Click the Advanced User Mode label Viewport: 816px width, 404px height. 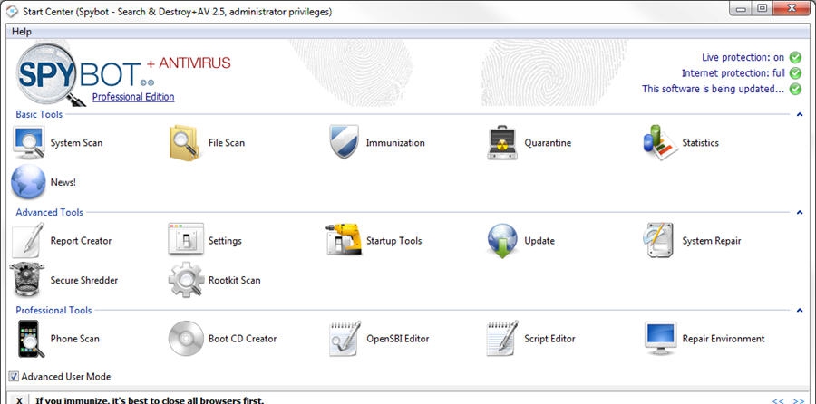66,377
